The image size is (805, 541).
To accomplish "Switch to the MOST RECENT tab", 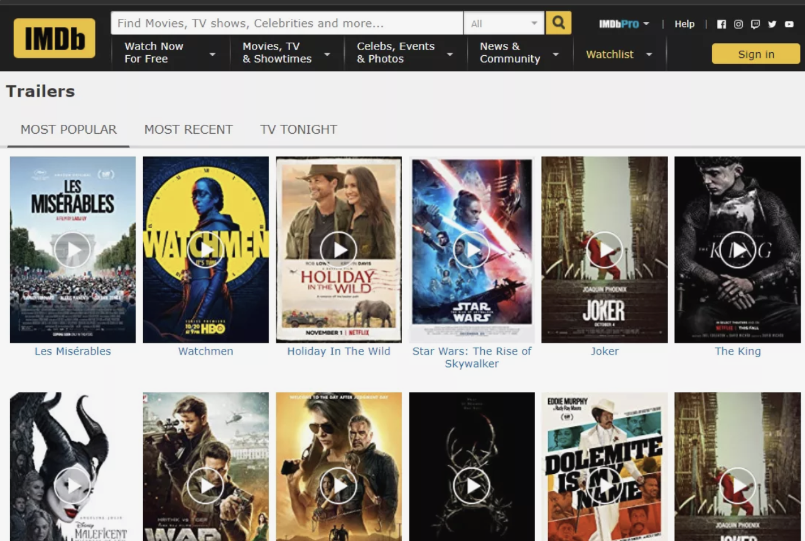I will pos(188,129).
